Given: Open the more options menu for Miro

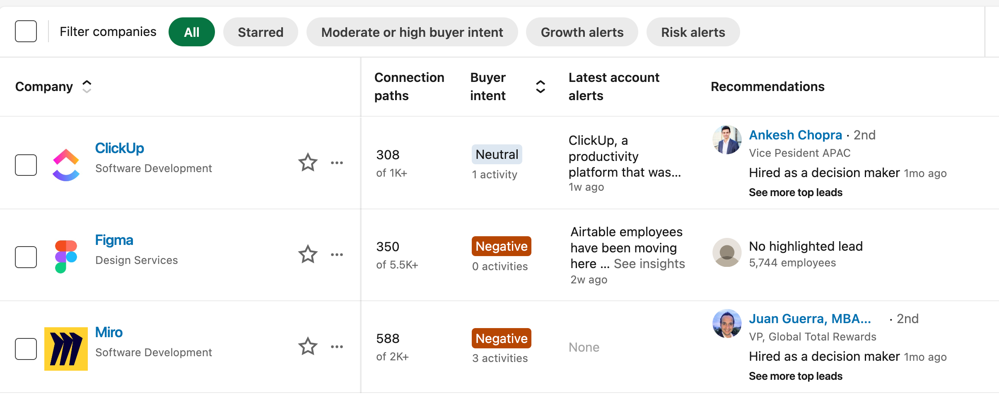Looking at the screenshot, I should 337,346.
